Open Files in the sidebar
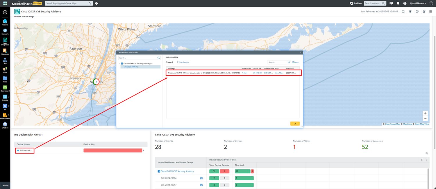Image resolution: width=436 pixels, height=189 pixels. click(5, 79)
